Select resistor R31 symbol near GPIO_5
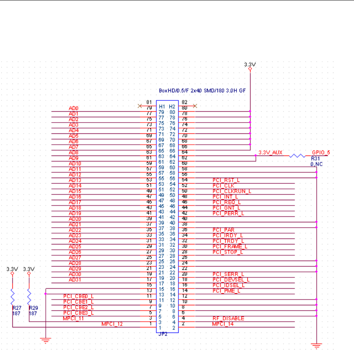 297,156
